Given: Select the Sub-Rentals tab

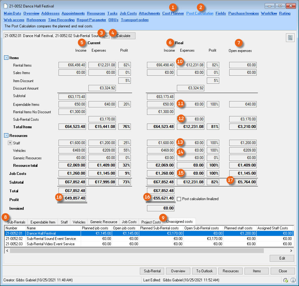Looking at the screenshot, I should pos(16,222).
